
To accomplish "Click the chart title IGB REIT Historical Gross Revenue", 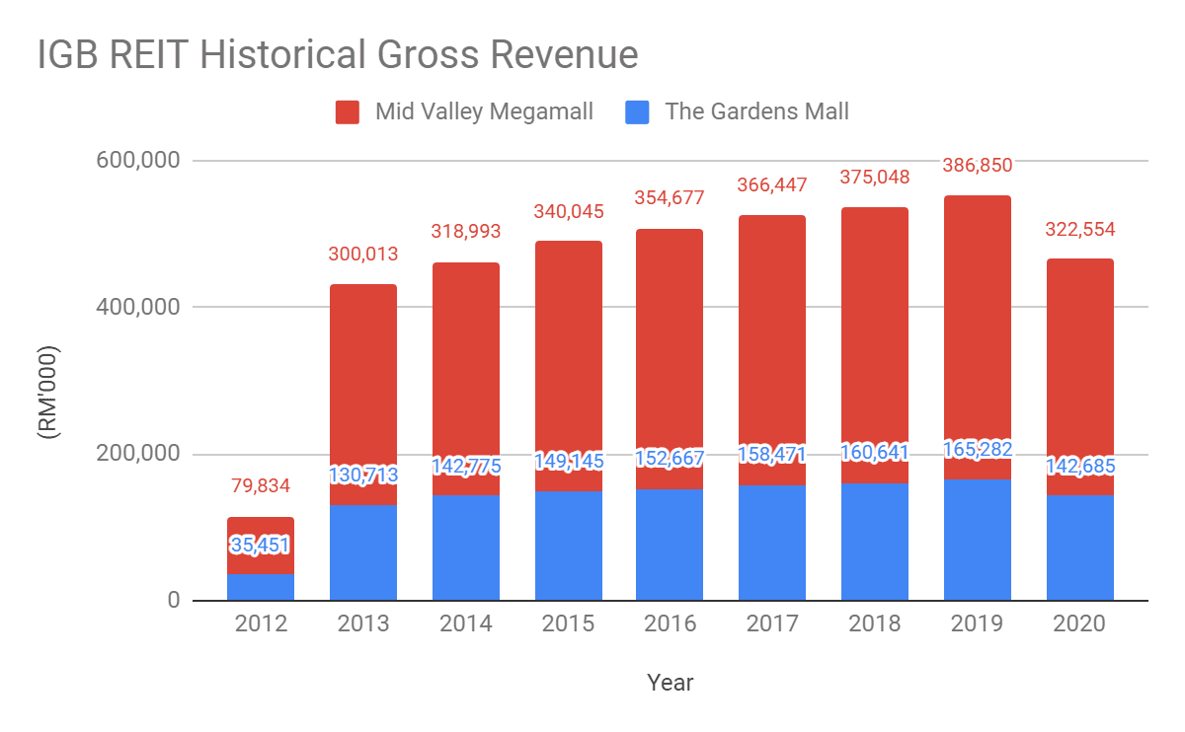I will [338, 55].
